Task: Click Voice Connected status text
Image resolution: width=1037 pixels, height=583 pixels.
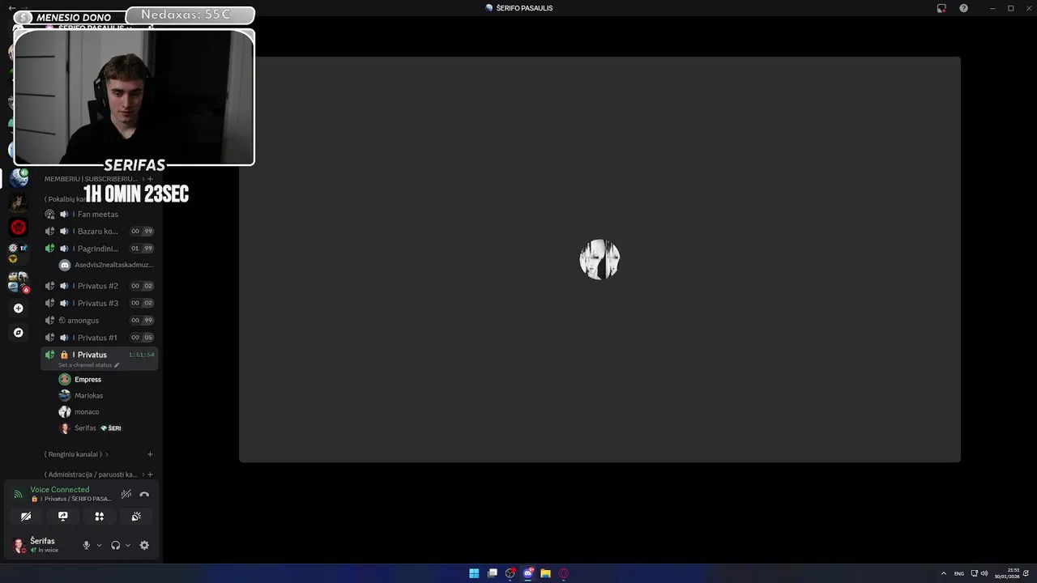Action: (60, 489)
